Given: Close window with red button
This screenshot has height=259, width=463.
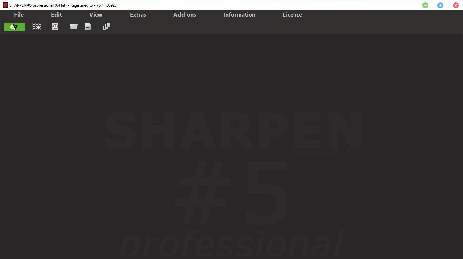Looking at the screenshot, I should click(x=455, y=5).
